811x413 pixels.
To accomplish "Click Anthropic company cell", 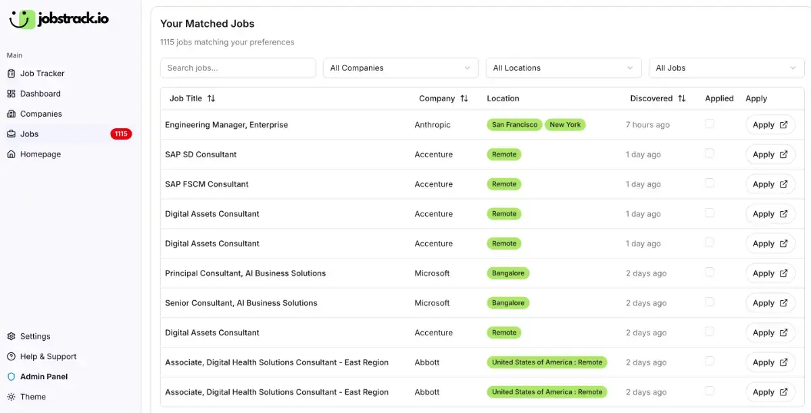I will pyautogui.click(x=433, y=125).
